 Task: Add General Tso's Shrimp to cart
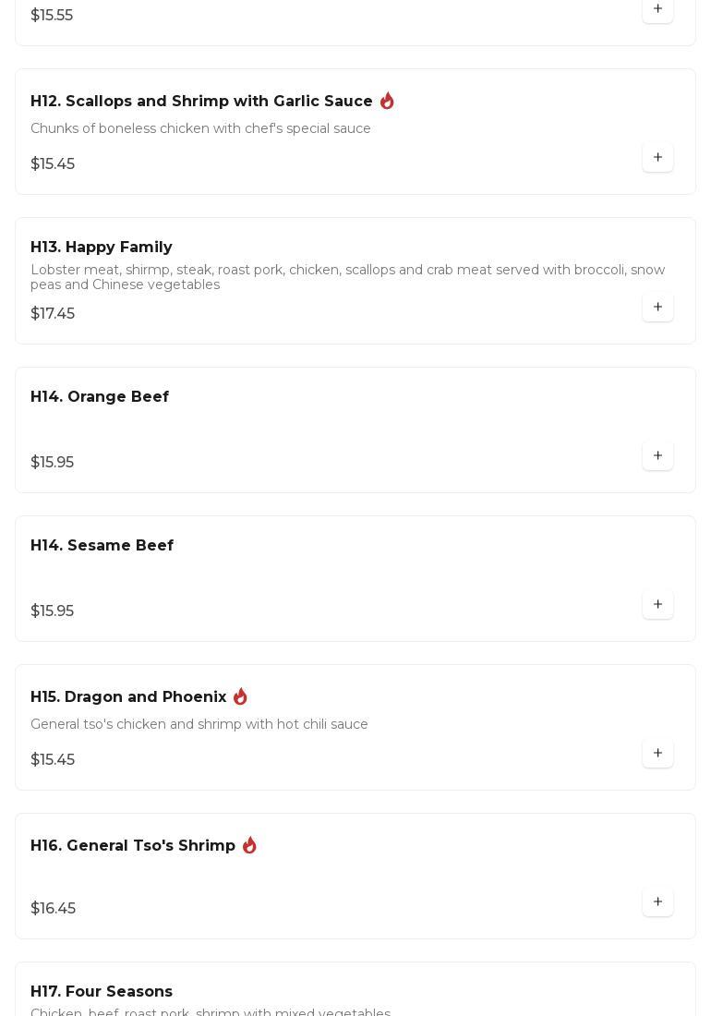pos(657,902)
